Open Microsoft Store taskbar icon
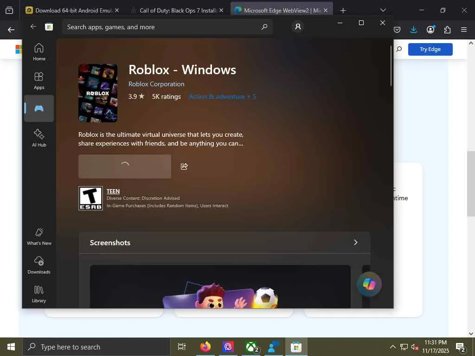Viewport: 475px width, 356px height. point(296,347)
